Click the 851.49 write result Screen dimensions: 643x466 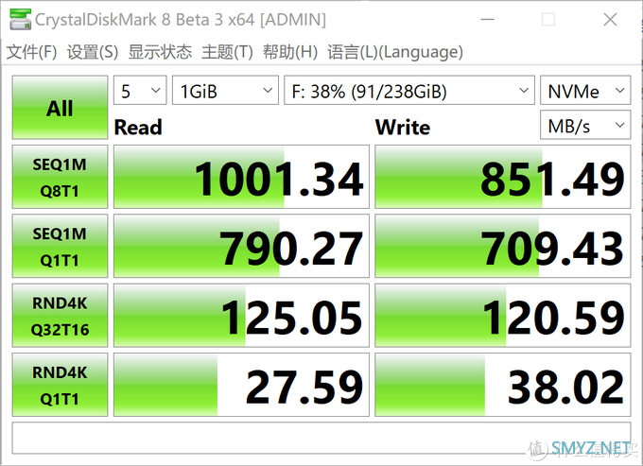pyautogui.click(x=503, y=177)
